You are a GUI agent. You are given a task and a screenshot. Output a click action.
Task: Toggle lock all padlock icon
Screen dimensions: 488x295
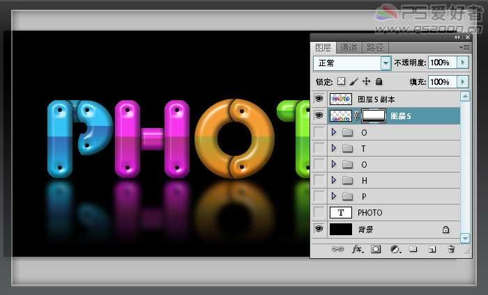coord(379,81)
